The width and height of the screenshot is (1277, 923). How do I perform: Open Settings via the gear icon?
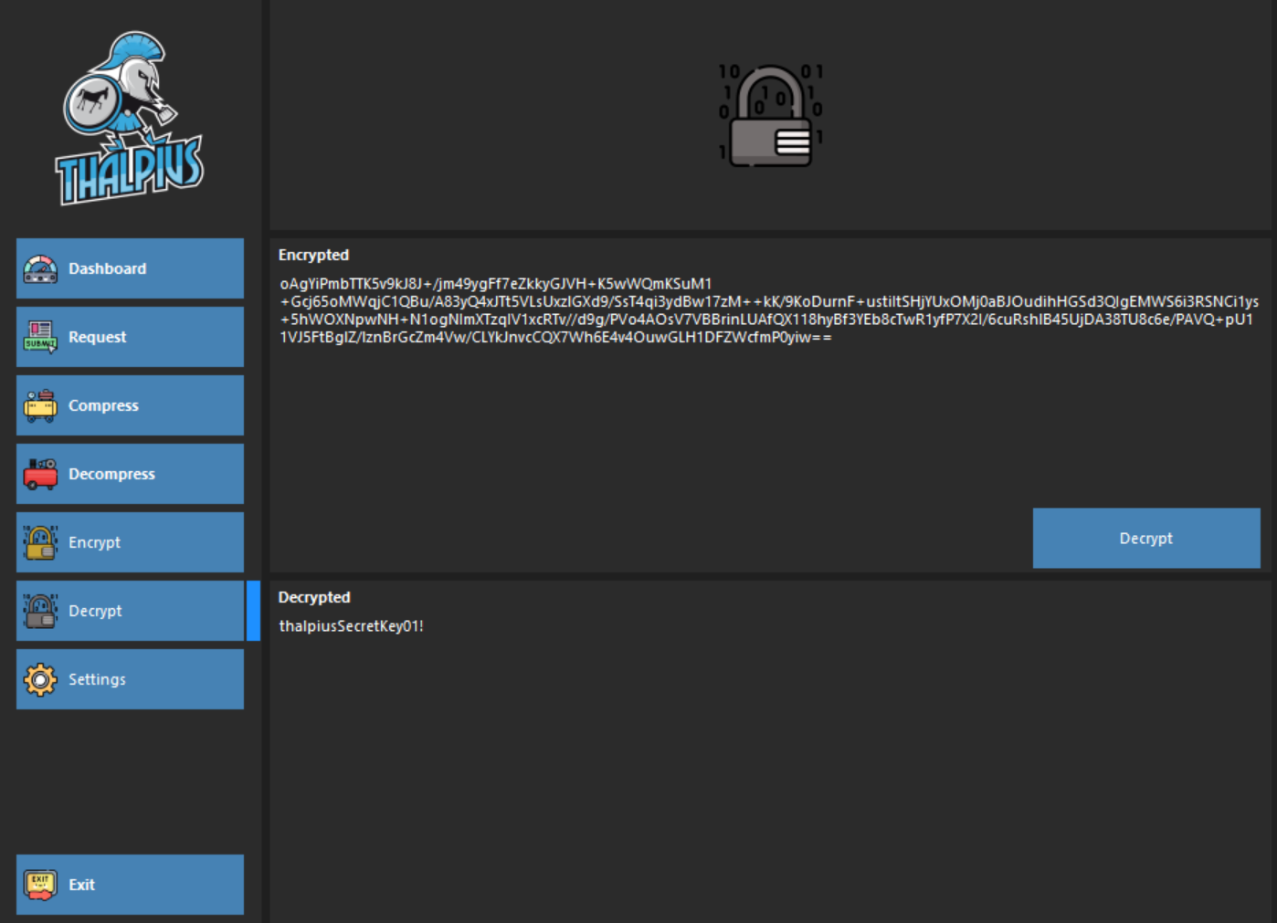(38, 678)
